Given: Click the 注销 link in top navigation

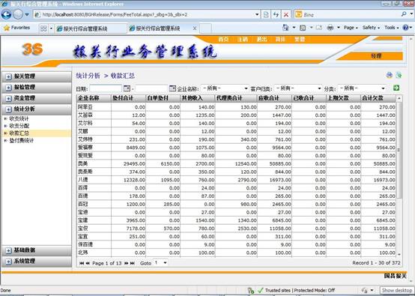Looking at the screenshot, I should point(243,40).
